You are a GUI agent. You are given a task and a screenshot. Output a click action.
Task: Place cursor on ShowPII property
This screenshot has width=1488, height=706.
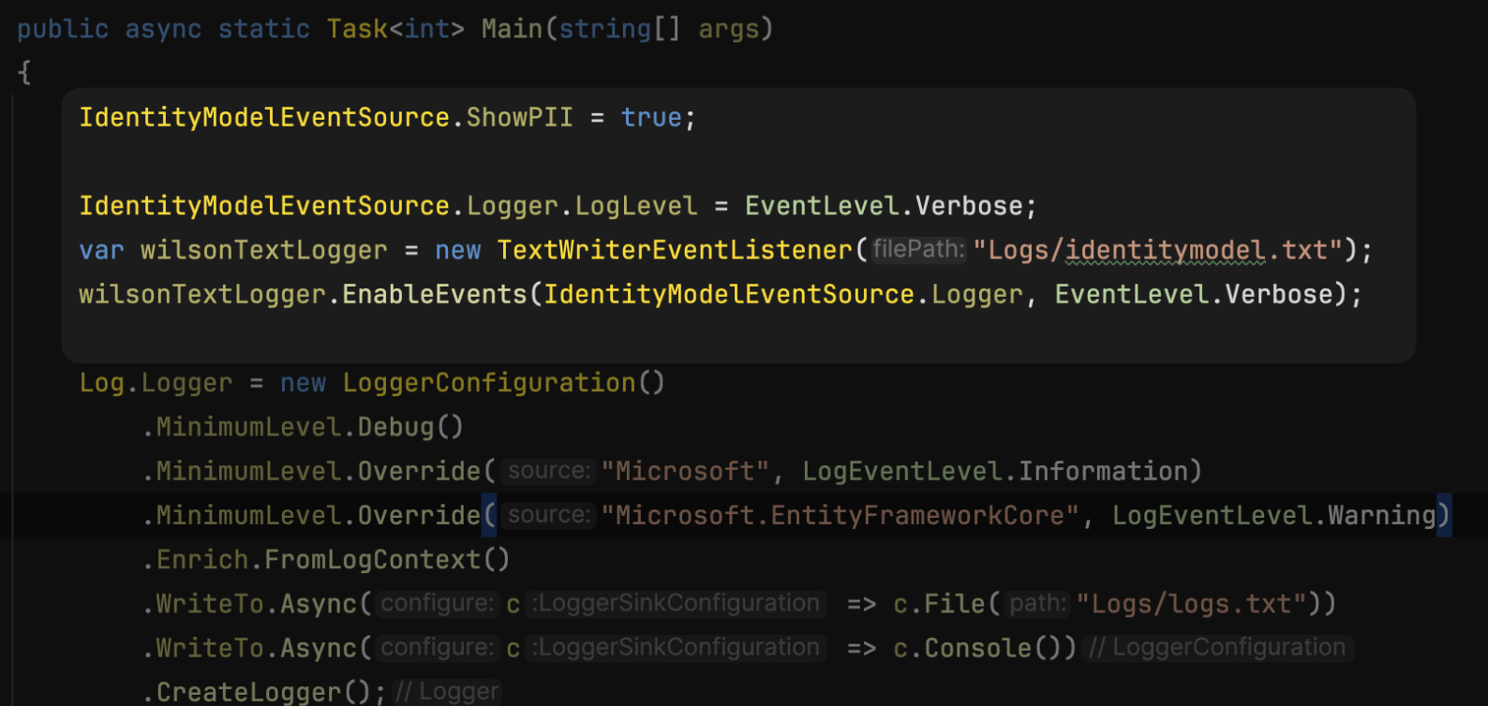pyautogui.click(x=519, y=118)
